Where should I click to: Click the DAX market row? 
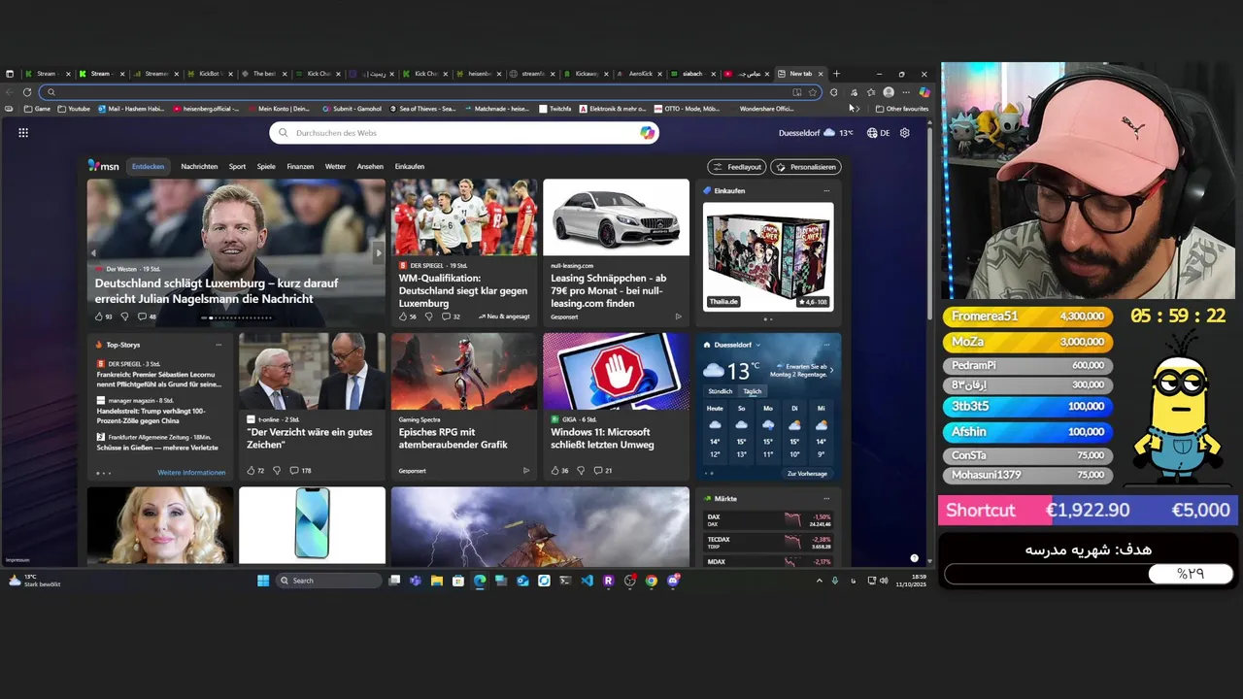(768, 520)
